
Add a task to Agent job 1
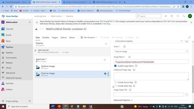tap(105, 60)
